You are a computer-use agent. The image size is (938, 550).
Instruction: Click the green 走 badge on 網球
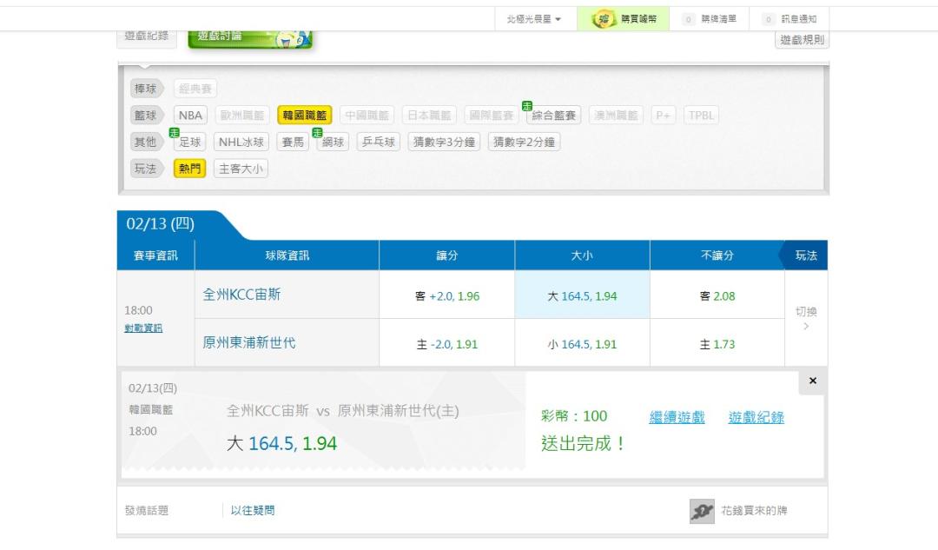point(317,132)
